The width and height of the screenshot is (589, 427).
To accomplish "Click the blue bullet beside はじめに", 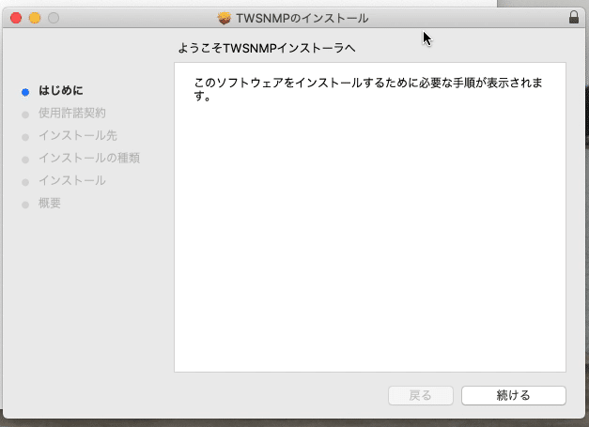I will coord(25,92).
